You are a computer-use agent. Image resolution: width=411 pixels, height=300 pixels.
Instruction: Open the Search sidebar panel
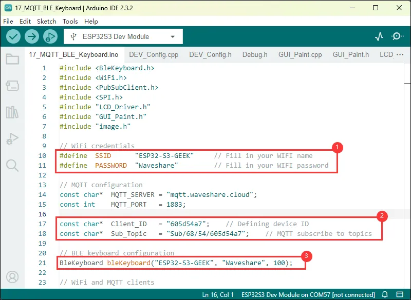[12, 165]
